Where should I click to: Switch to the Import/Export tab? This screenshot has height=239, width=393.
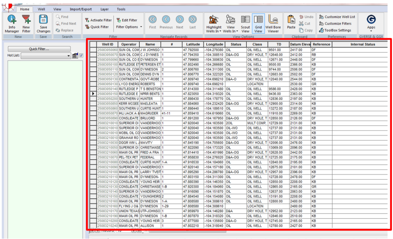[81, 9]
